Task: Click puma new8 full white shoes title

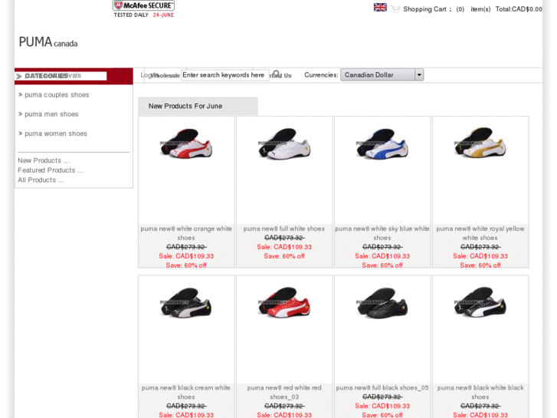Action: pos(284,229)
